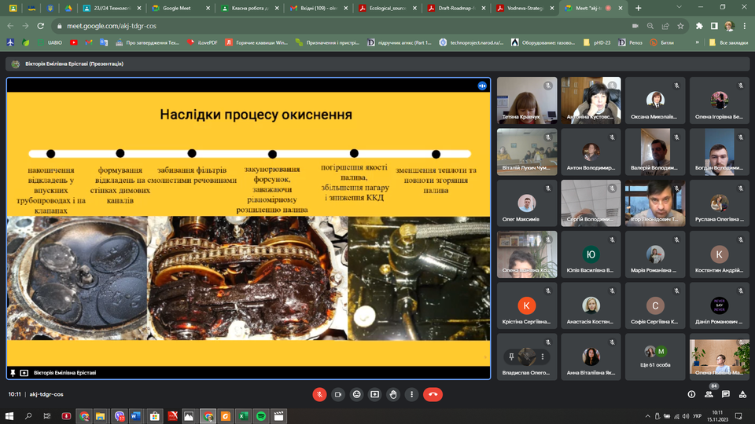Switch to the Ecological_source PDF tab

(385, 8)
